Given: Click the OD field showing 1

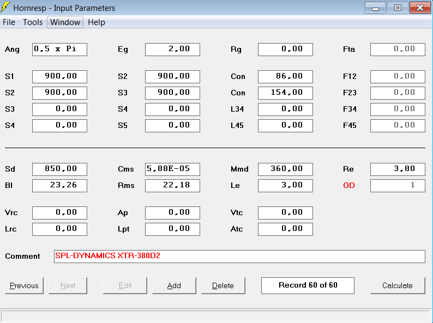Looking at the screenshot, I should coord(398,185).
